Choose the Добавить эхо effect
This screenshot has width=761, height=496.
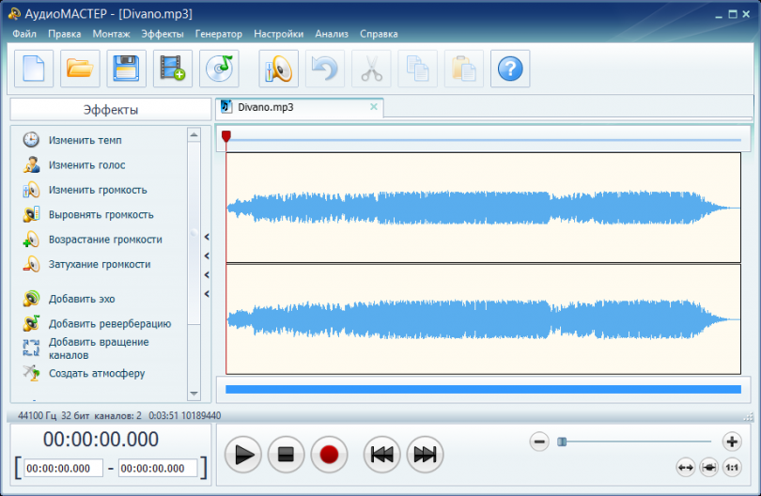[82, 299]
